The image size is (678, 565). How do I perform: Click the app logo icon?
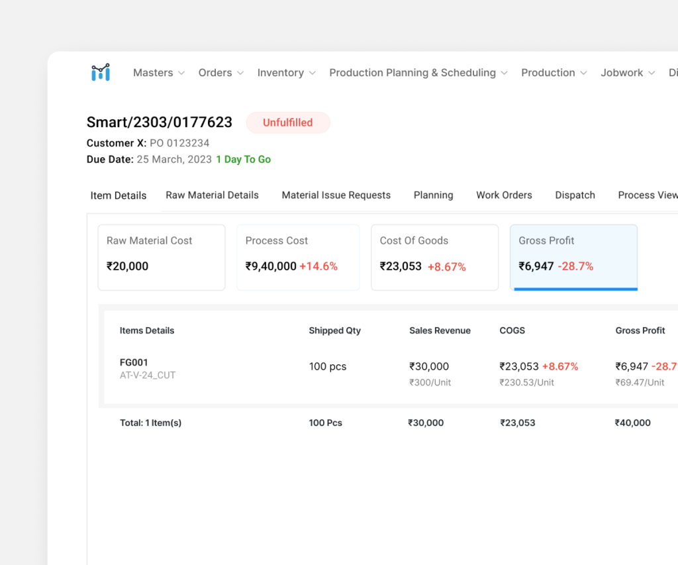[101, 72]
